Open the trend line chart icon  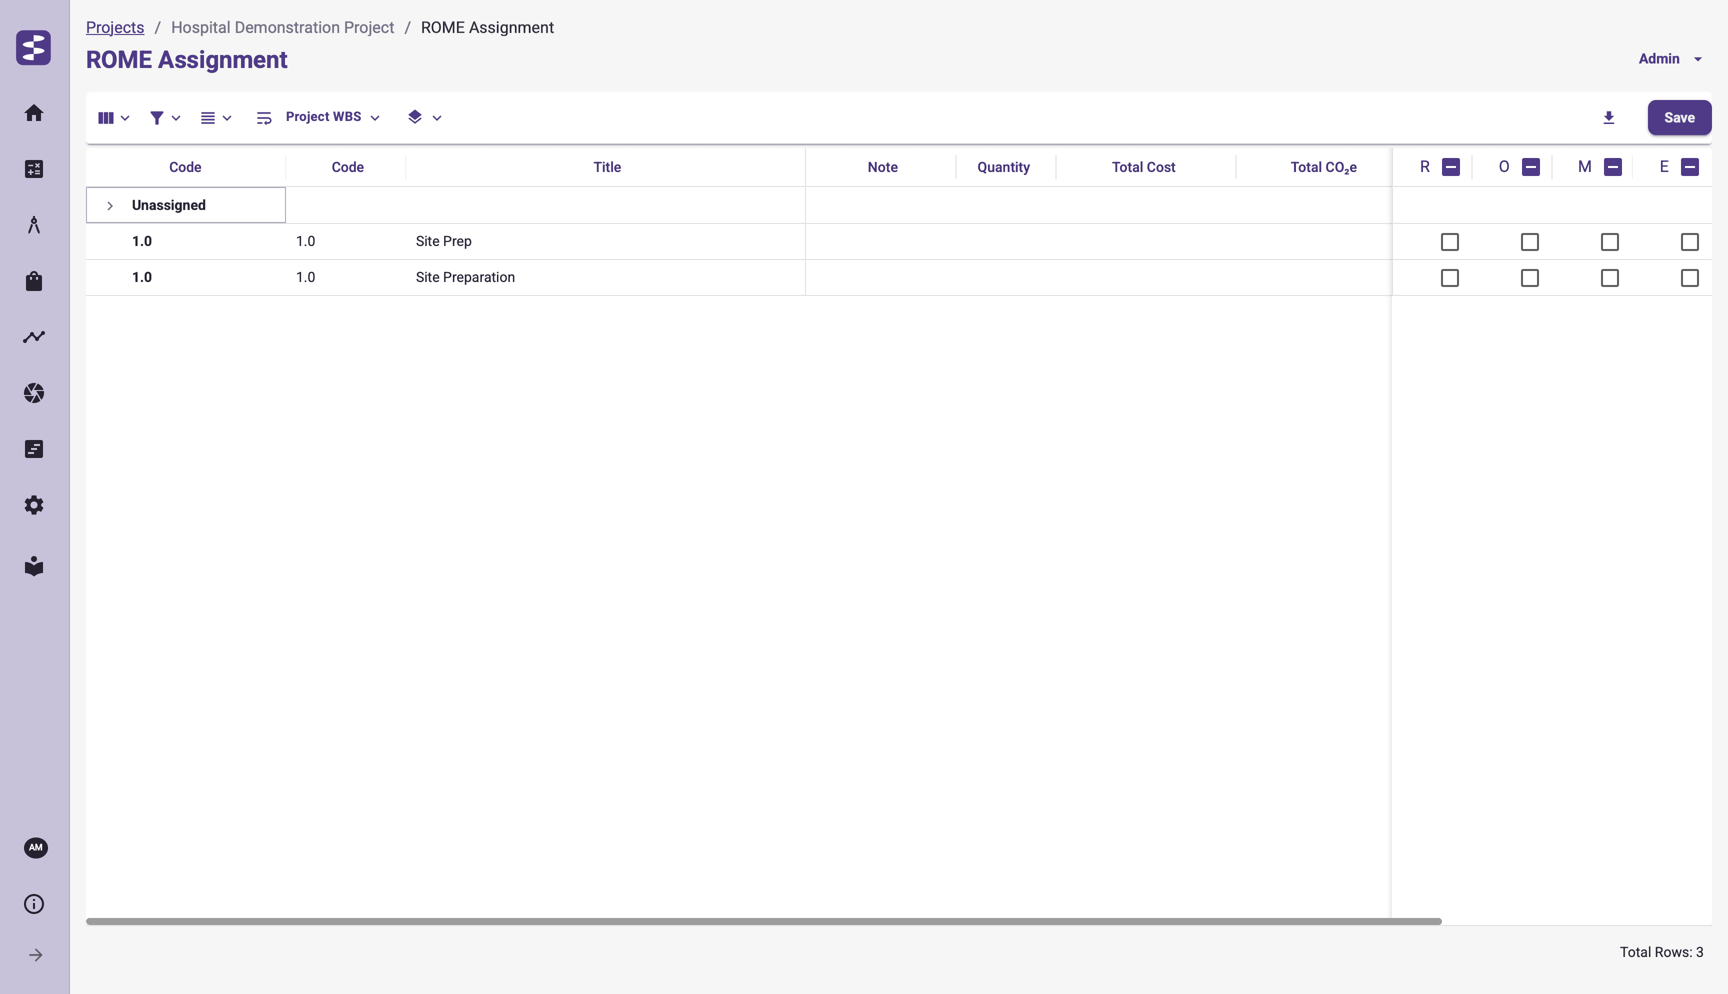click(33, 336)
